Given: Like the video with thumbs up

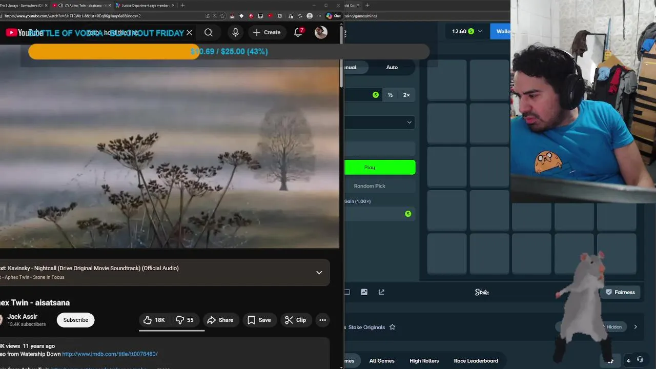Looking at the screenshot, I should coord(154,320).
